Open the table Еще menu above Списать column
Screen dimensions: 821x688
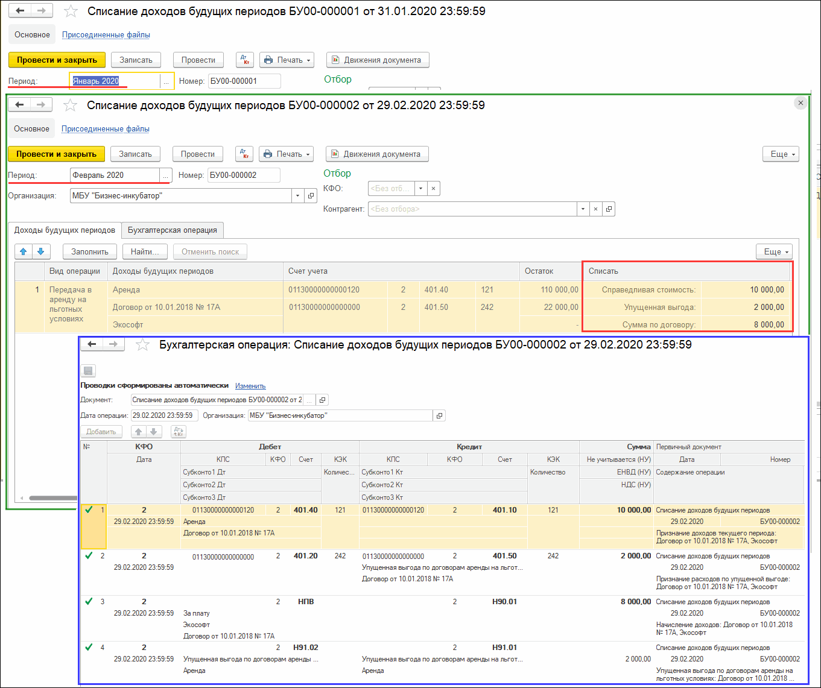click(x=774, y=251)
